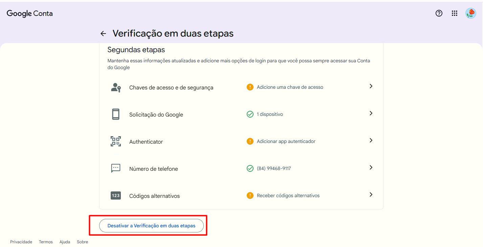Click the profile avatar picture

[470, 13]
